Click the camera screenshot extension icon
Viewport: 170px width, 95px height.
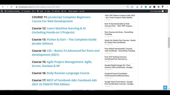tap(137, 7)
